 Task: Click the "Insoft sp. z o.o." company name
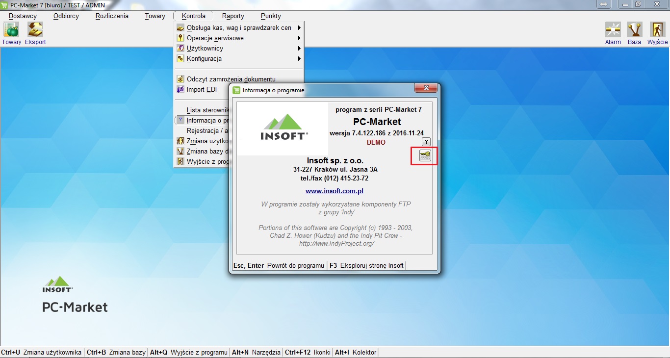pos(335,161)
